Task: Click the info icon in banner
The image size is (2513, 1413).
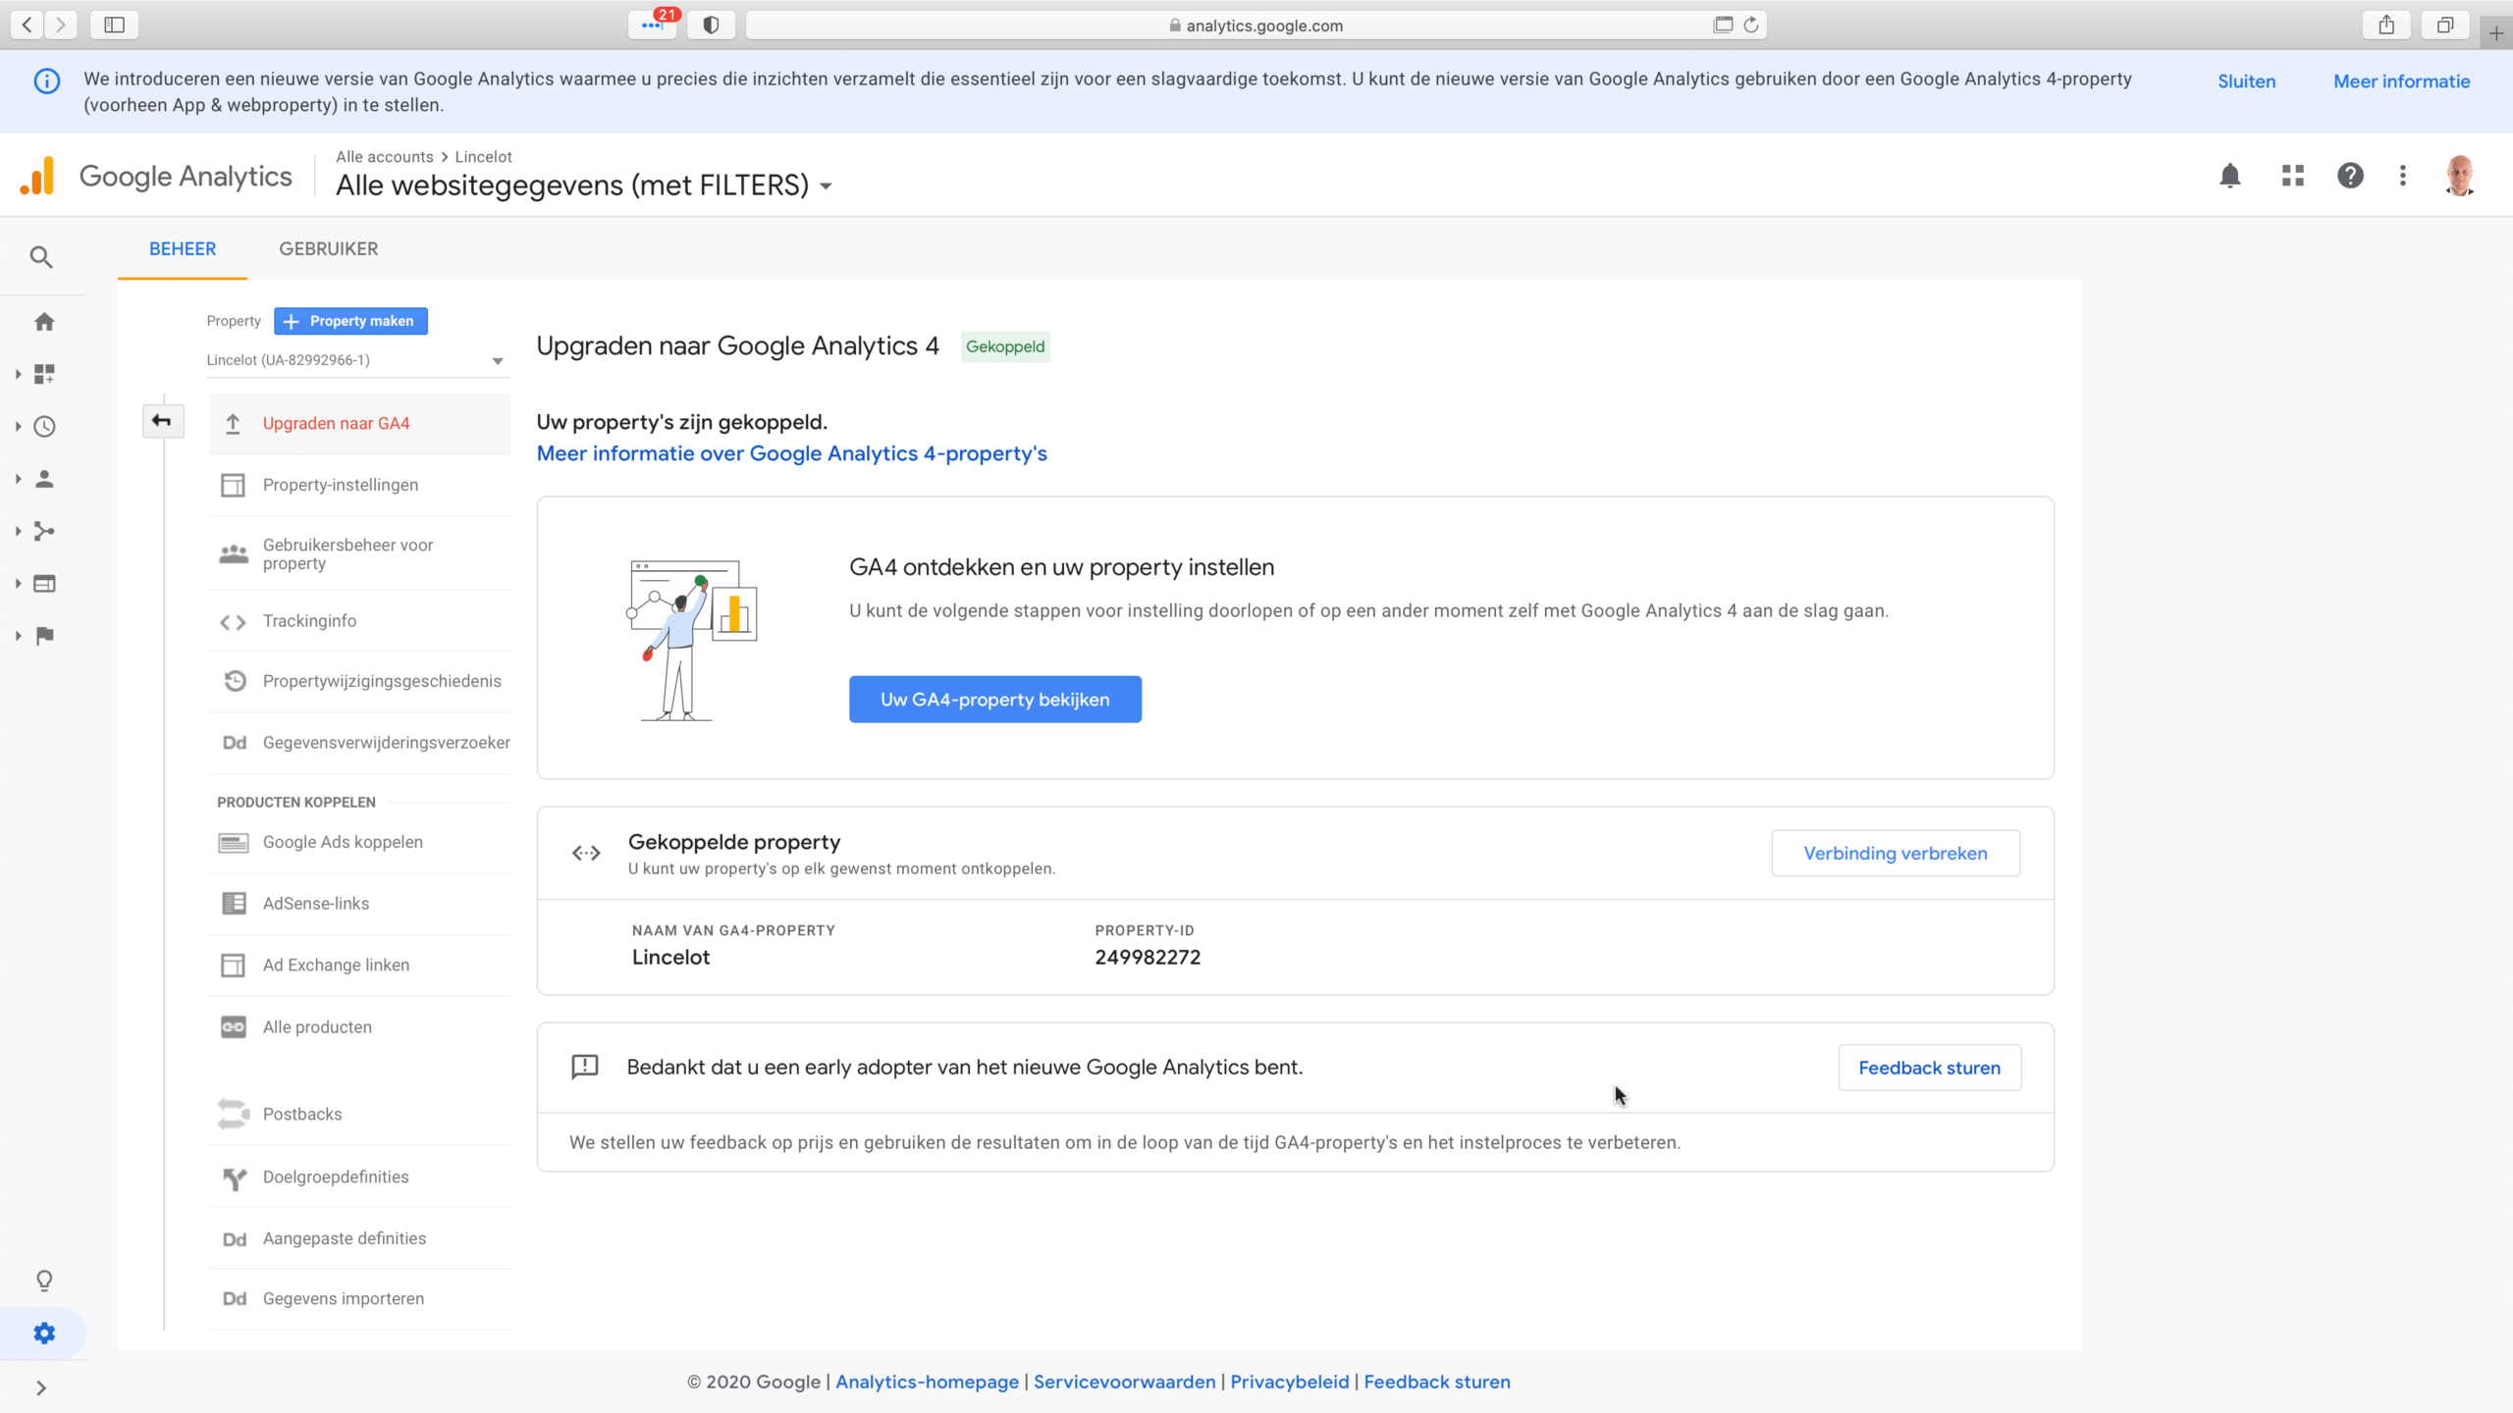Action: tap(47, 81)
